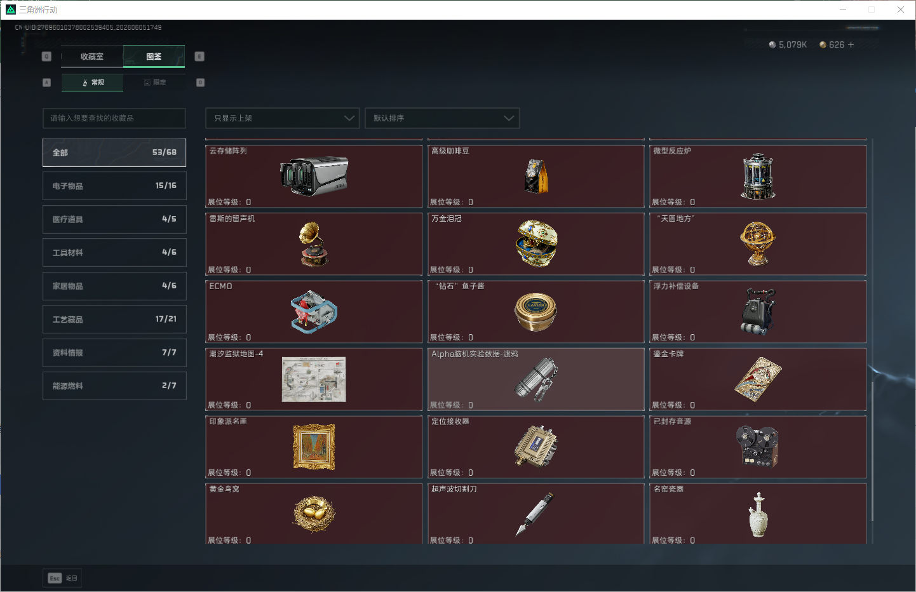Switch to the 图鉴 tab
Viewport: 916px width, 592px height.
(x=154, y=57)
